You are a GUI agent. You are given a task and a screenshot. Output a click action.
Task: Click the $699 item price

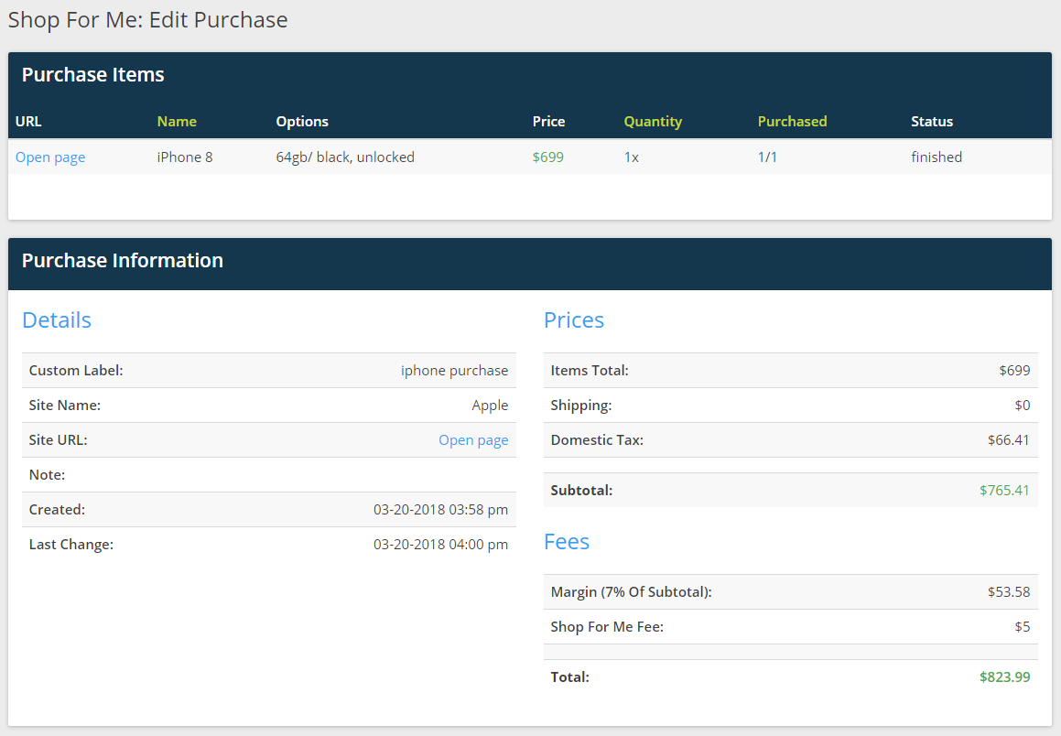[548, 157]
